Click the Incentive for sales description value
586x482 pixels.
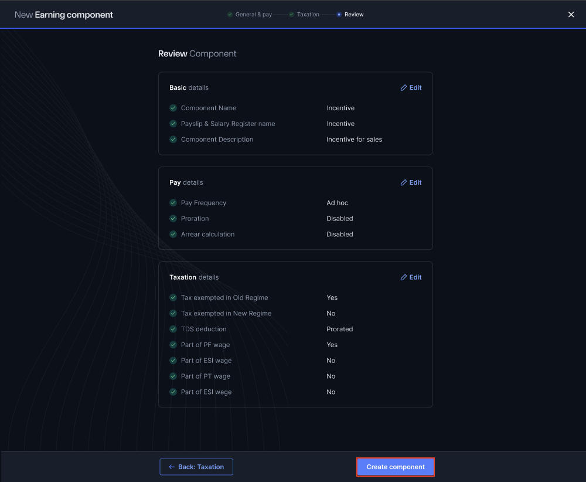coord(354,140)
